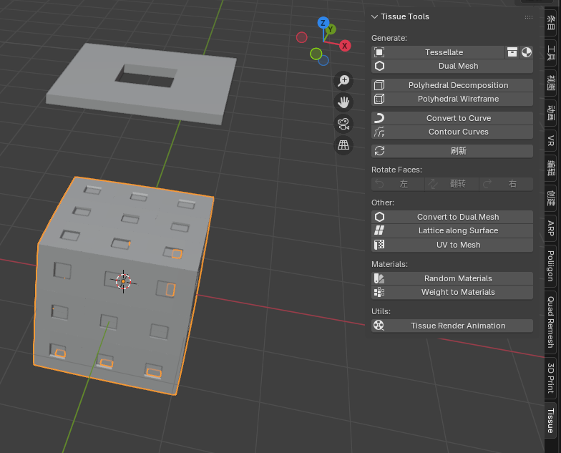Click the Convert to Dual Mesh button
This screenshot has height=453, width=561.
point(452,217)
